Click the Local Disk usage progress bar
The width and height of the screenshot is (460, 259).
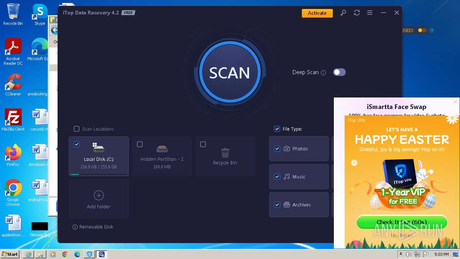pos(99,174)
